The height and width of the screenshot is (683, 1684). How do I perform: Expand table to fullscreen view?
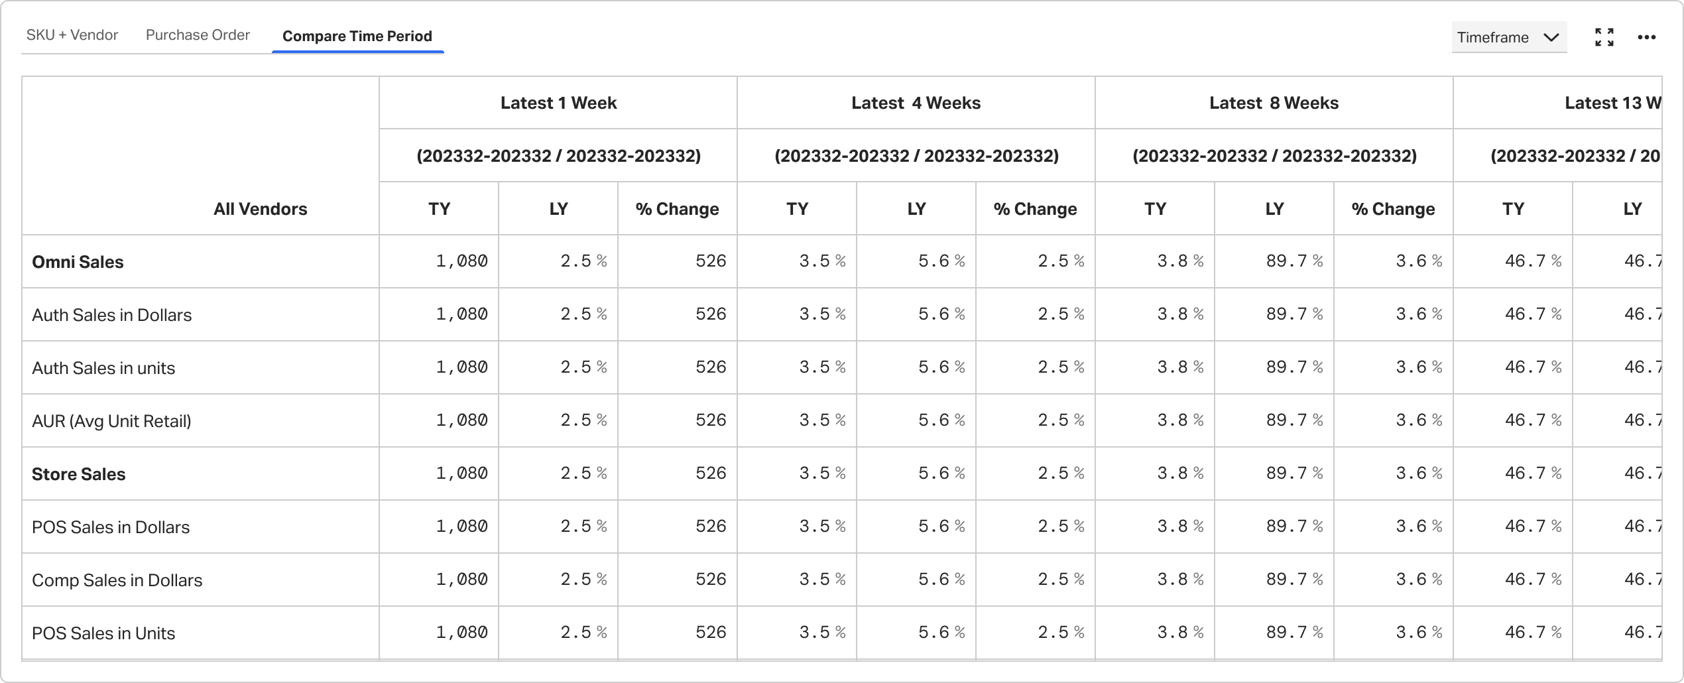tap(1604, 37)
